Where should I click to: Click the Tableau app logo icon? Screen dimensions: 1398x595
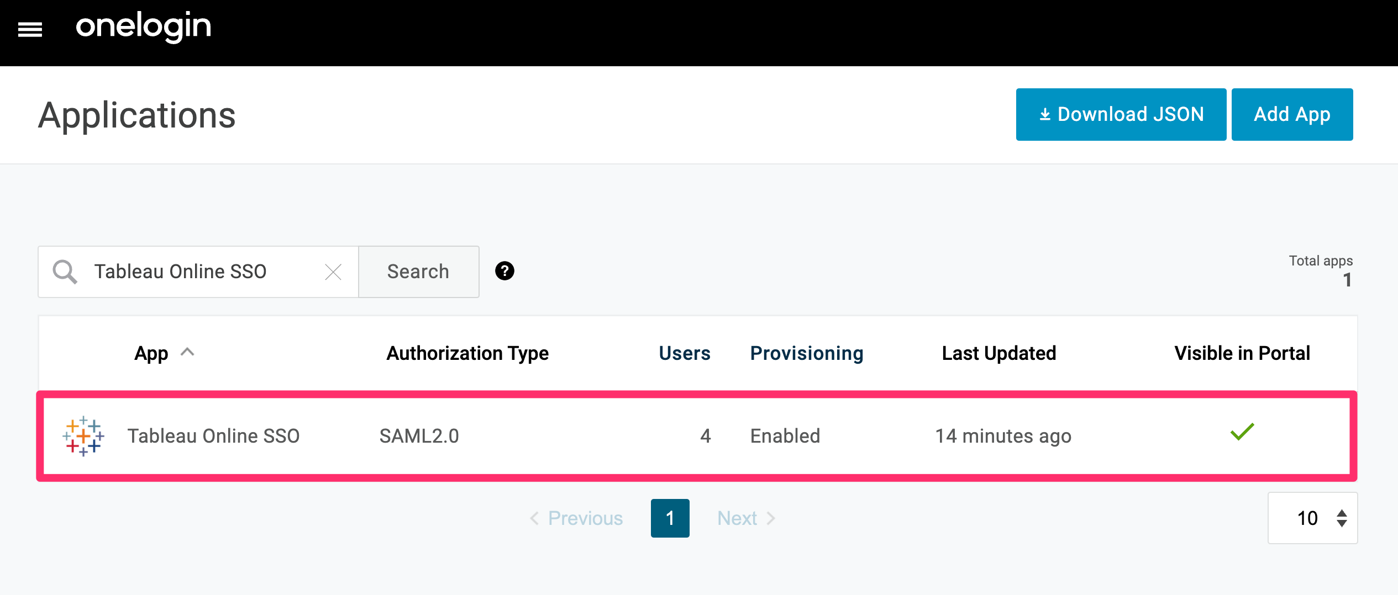point(83,436)
